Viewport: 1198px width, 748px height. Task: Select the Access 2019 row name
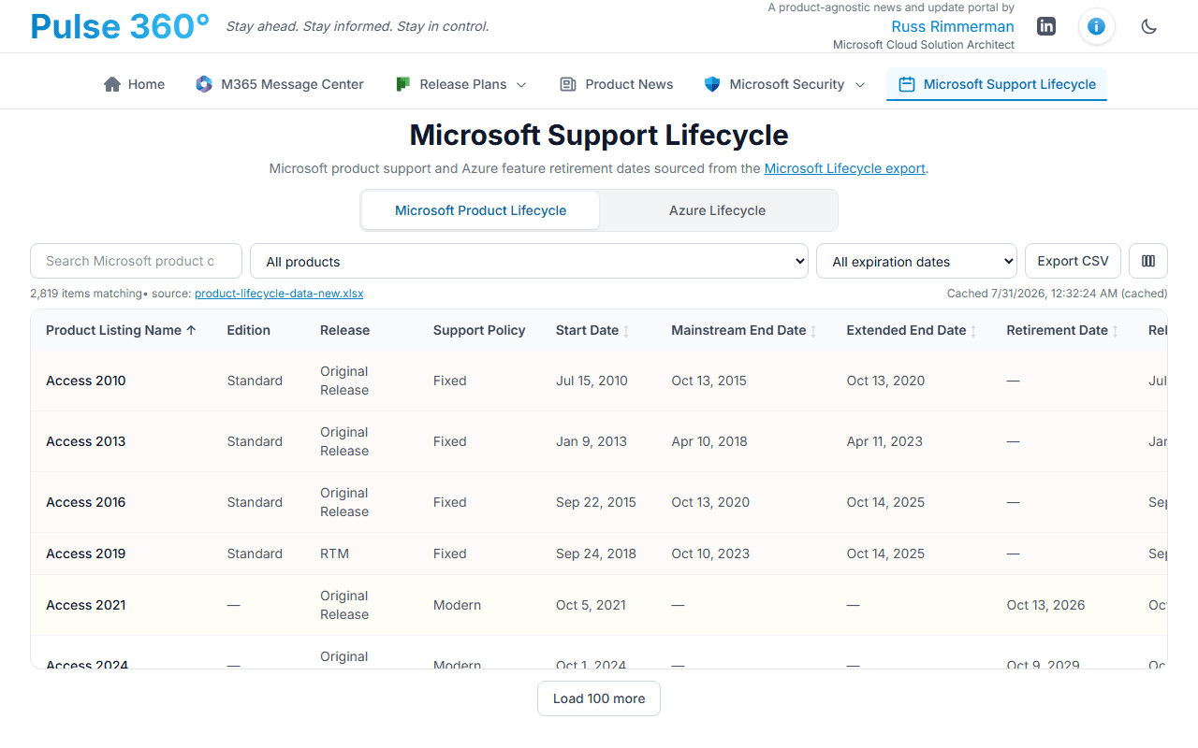(85, 554)
